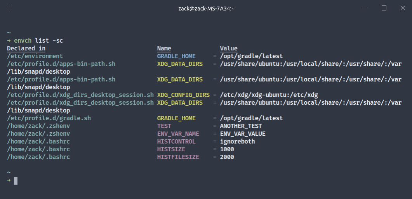Screen dimensions: 412x199
Task: Close the terminal window
Action: tap(403, 8)
